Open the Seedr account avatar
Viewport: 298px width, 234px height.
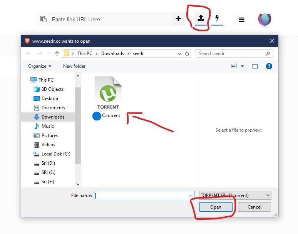[x=265, y=19]
